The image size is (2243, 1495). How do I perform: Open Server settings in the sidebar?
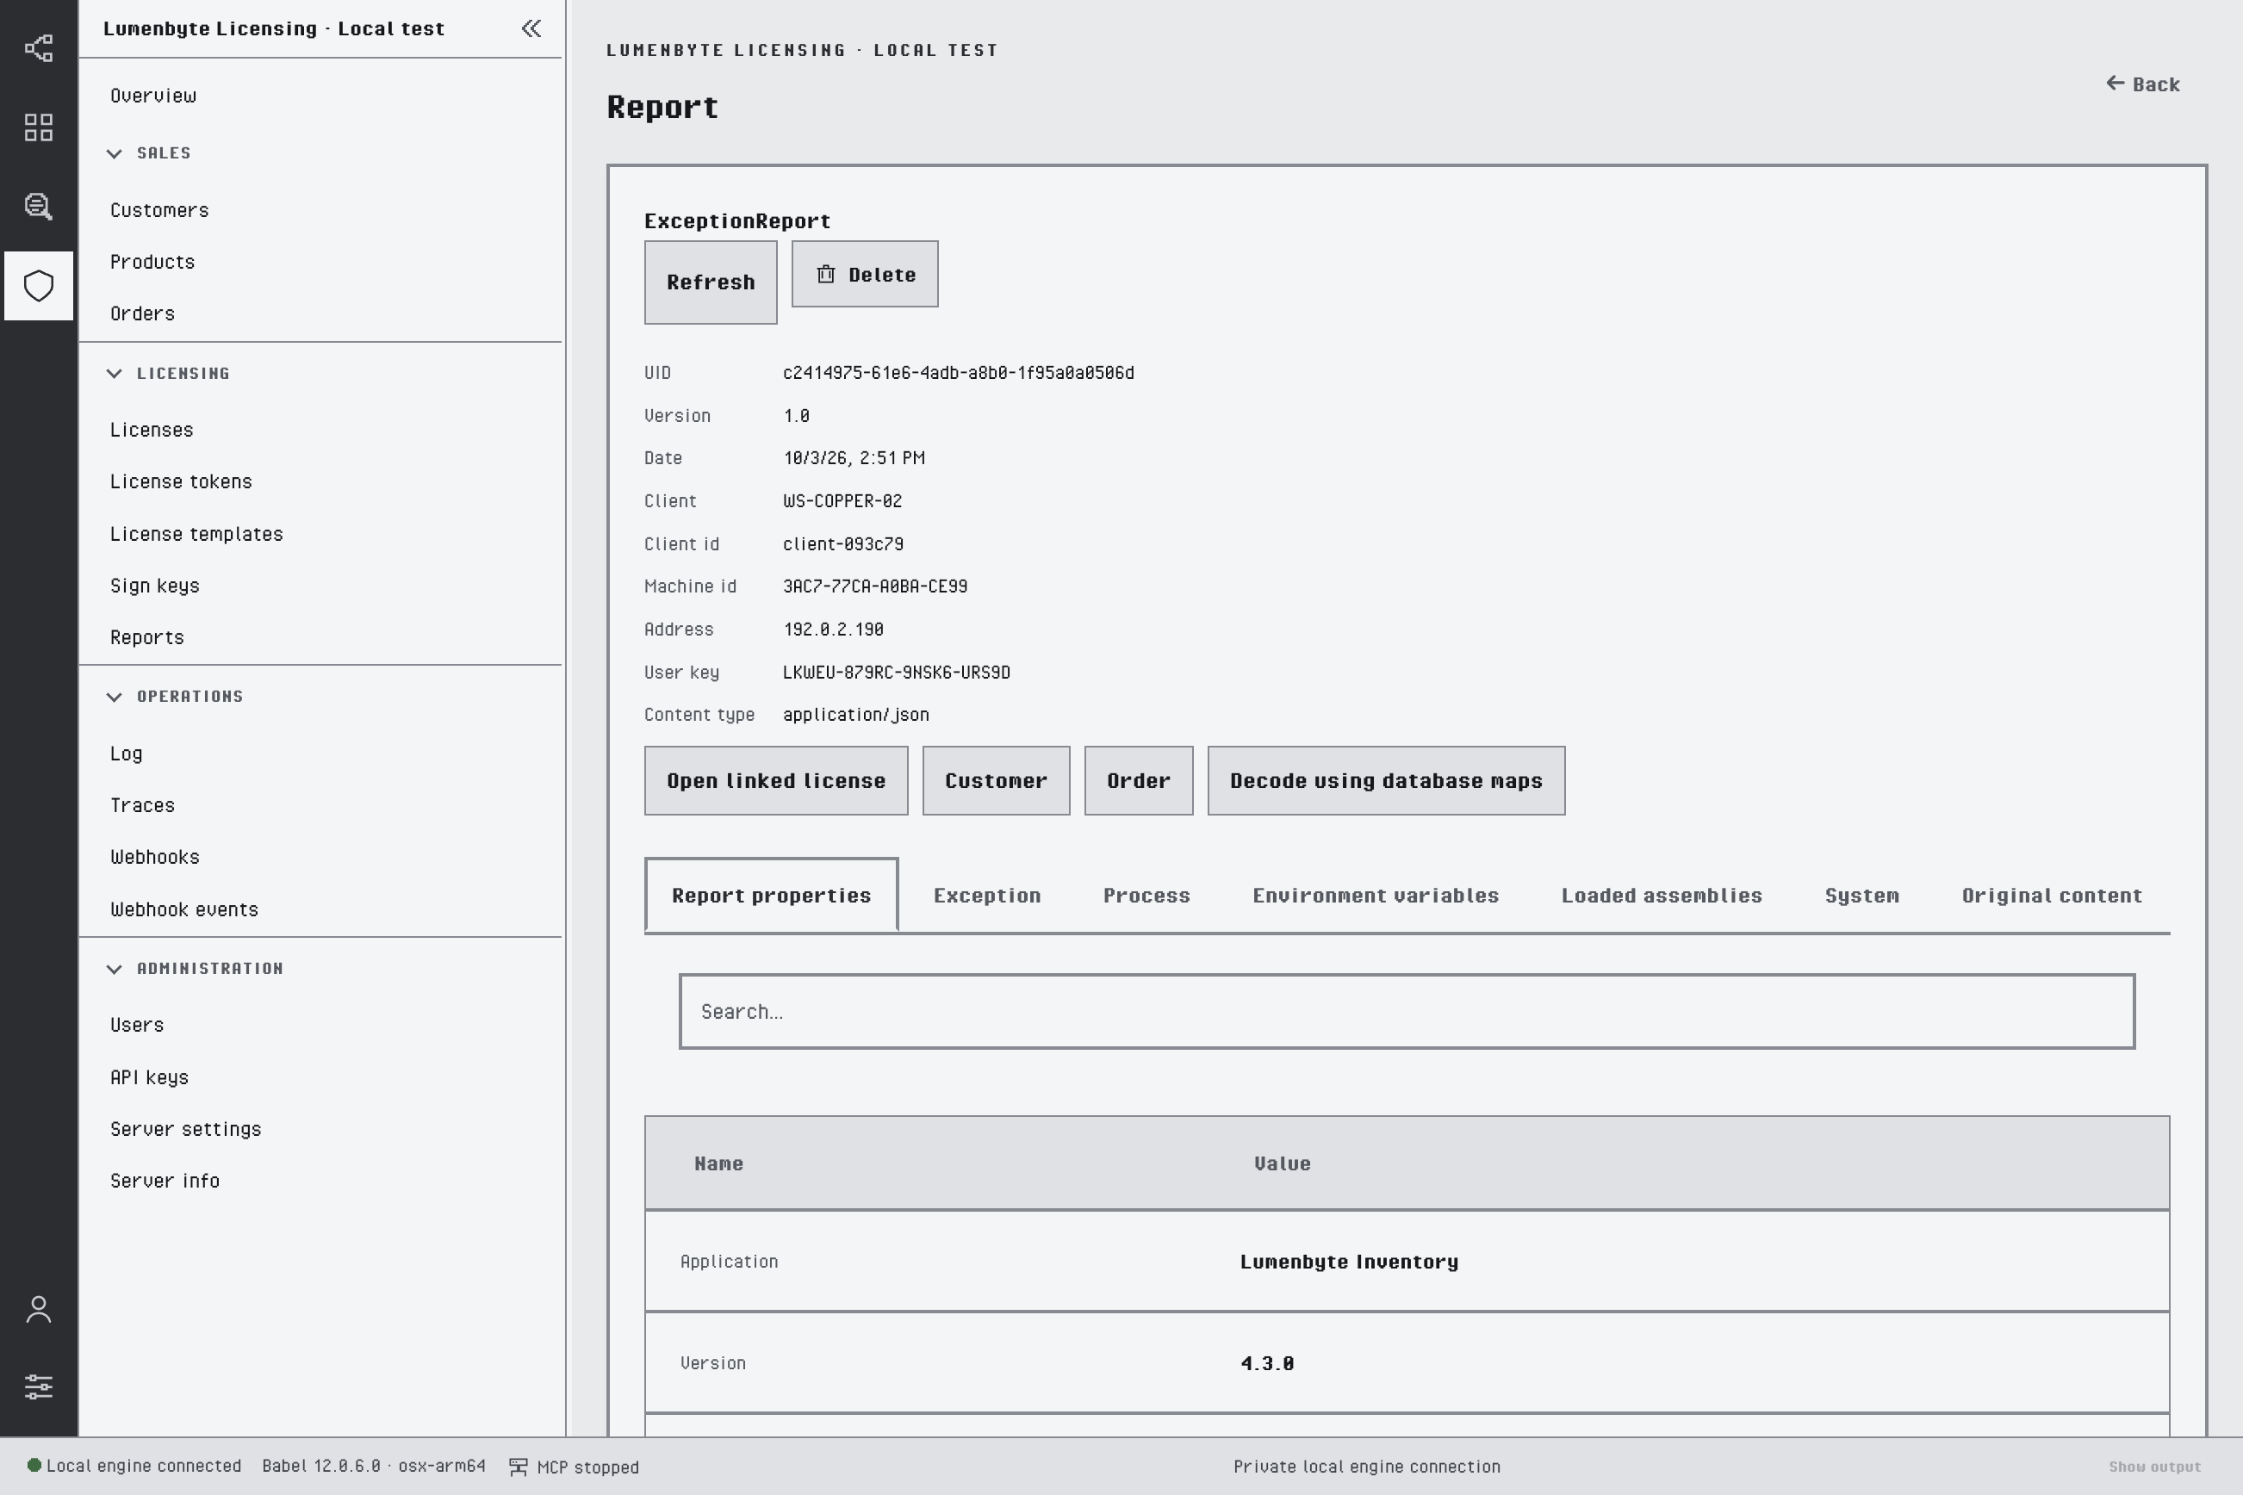(x=185, y=1129)
